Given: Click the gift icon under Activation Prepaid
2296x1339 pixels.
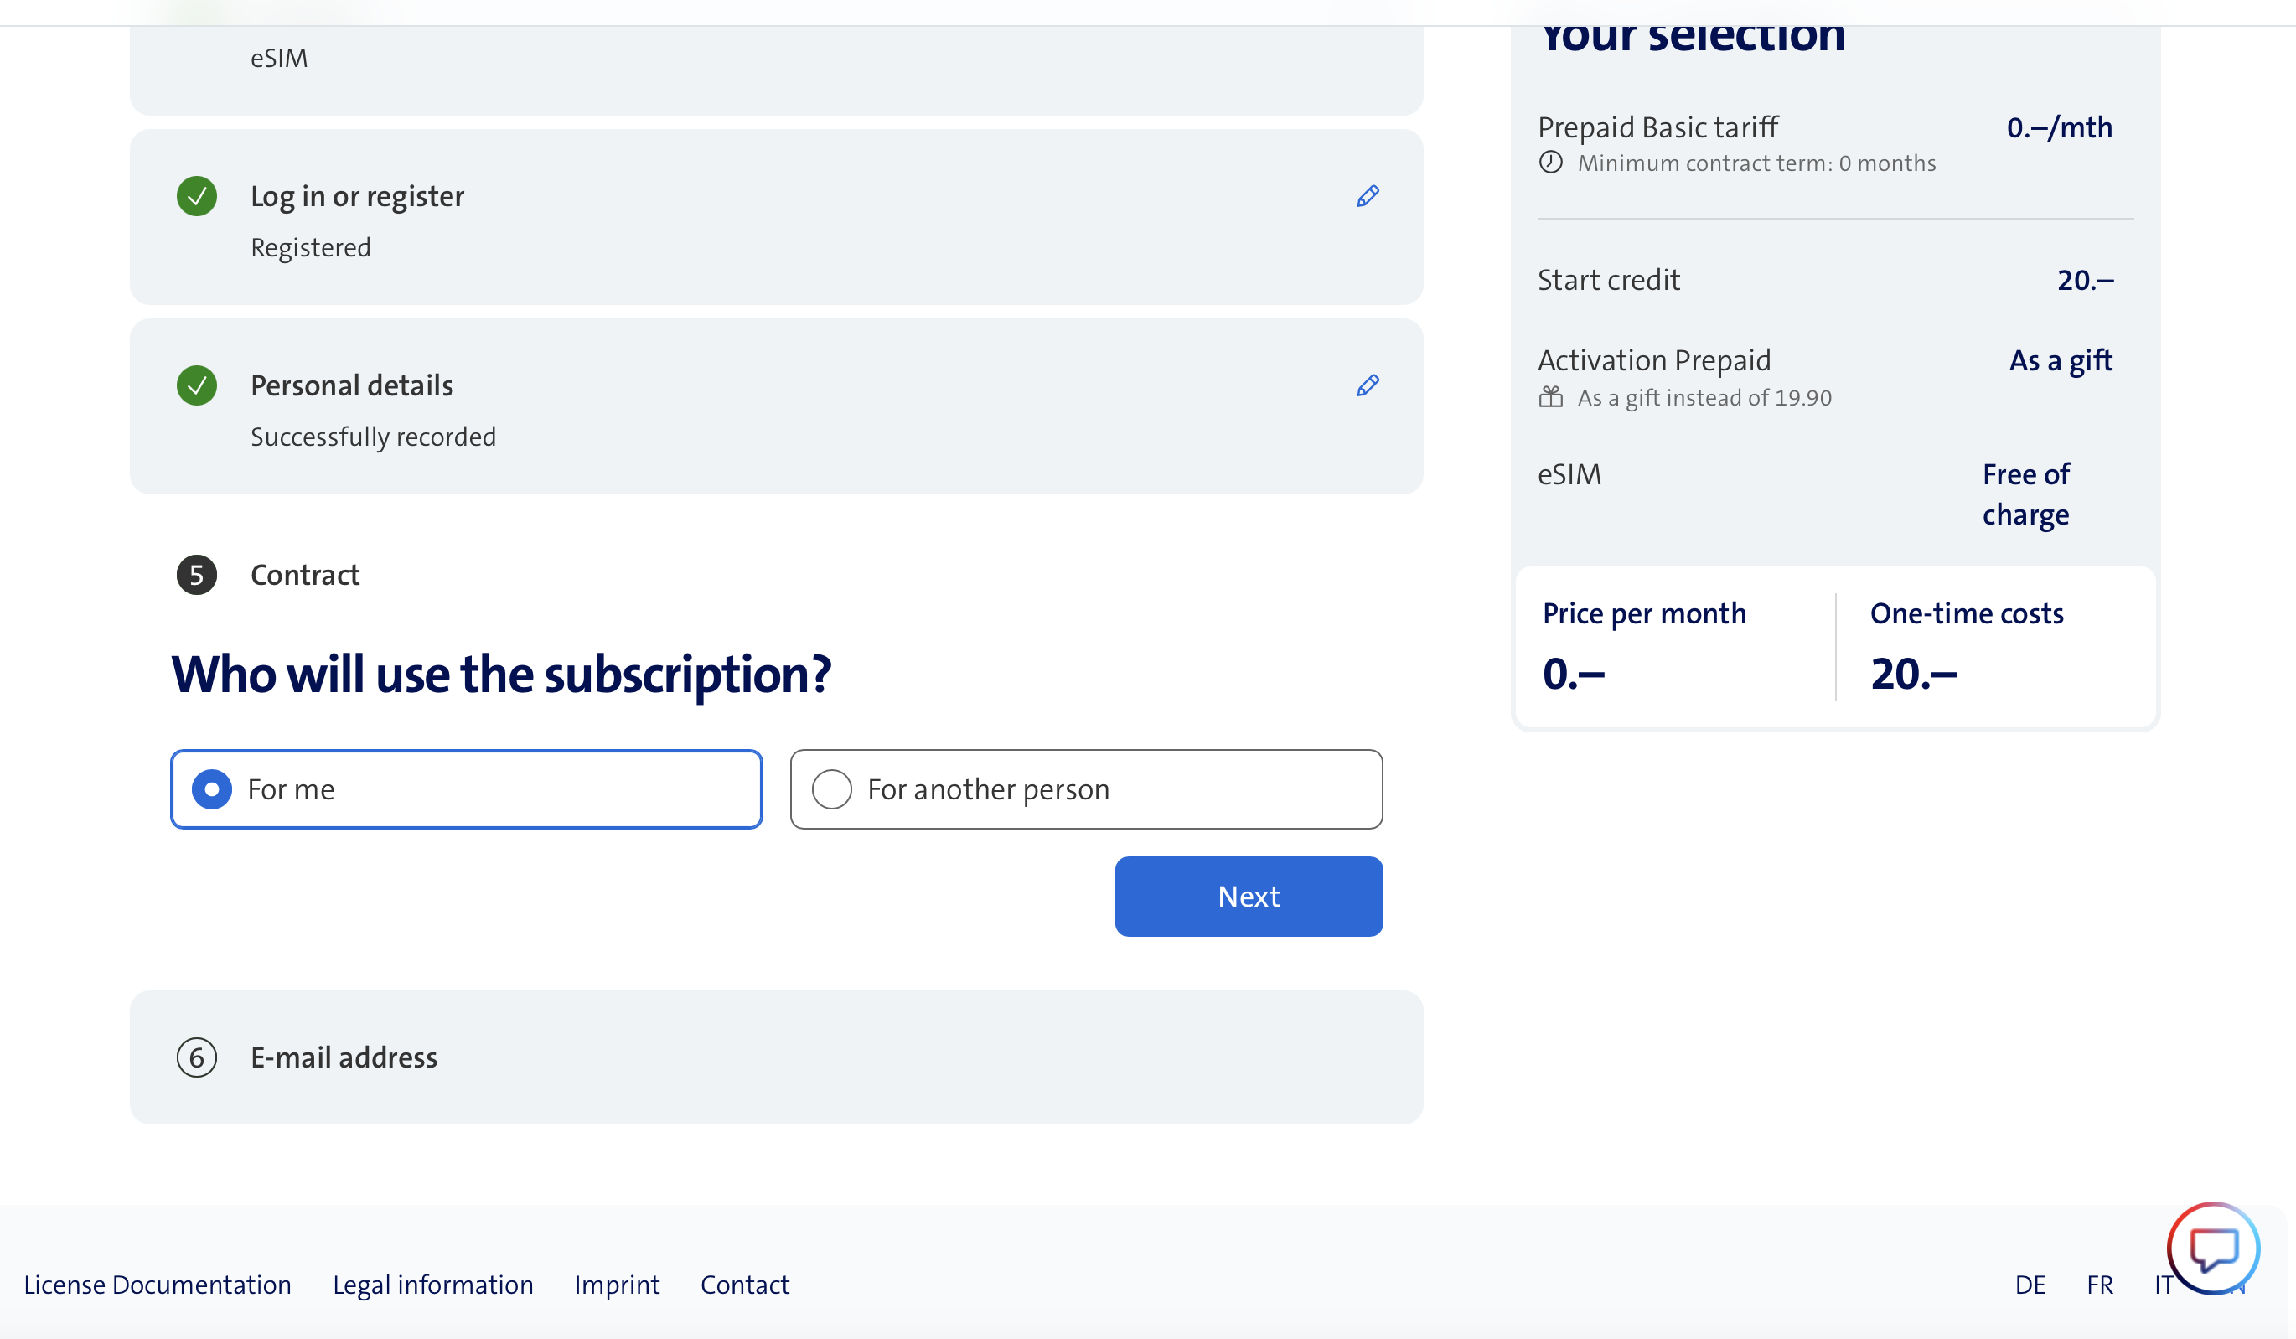Looking at the screenshot, I should pyautogui.click(x=1551, y=398).
